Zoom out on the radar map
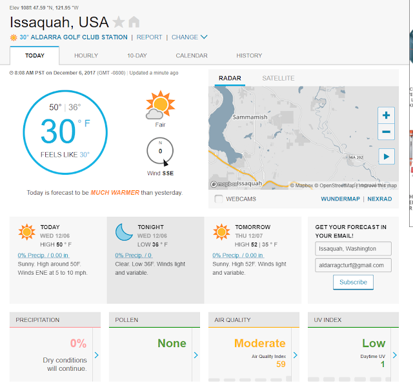Image resolution: width=413 pixels, height=387 pixels. tap(386, 132)
